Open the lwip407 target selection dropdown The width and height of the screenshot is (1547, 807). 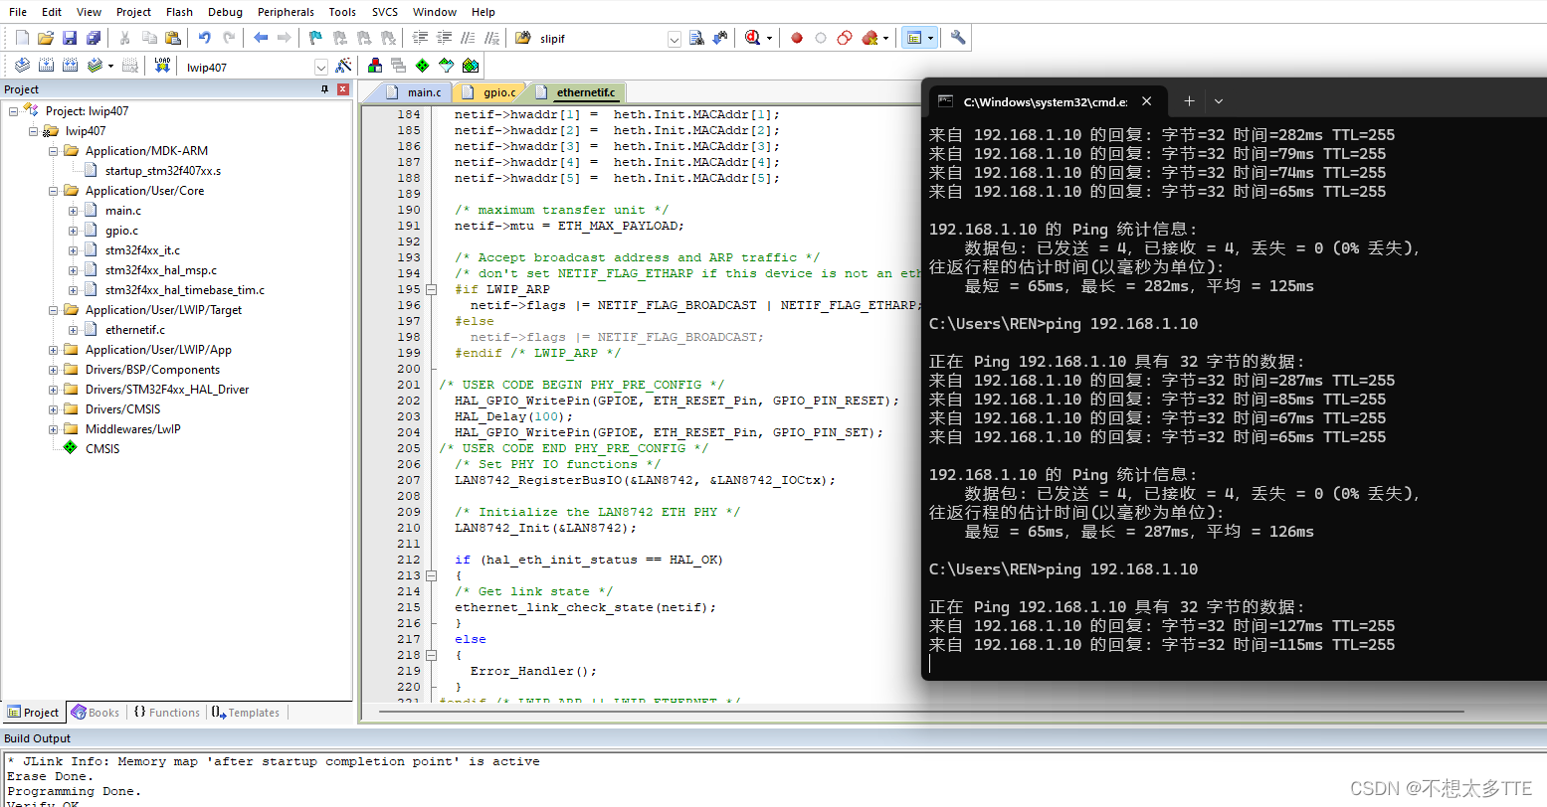320,67
